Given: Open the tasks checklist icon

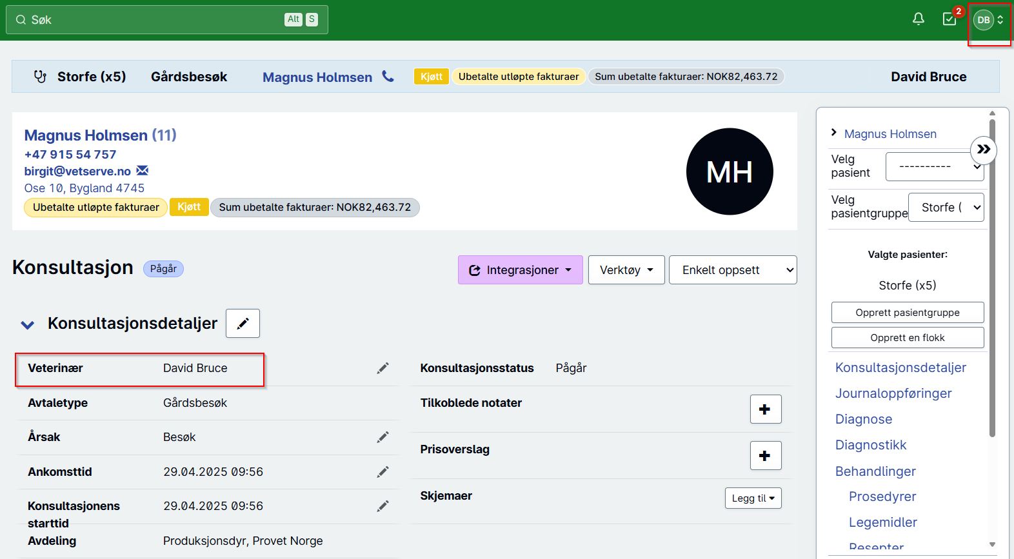Looking at the screenshot, I should tap(949, 19).
